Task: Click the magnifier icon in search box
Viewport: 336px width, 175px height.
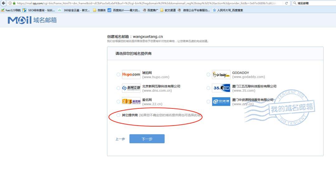Action: [x=295, y=3]
